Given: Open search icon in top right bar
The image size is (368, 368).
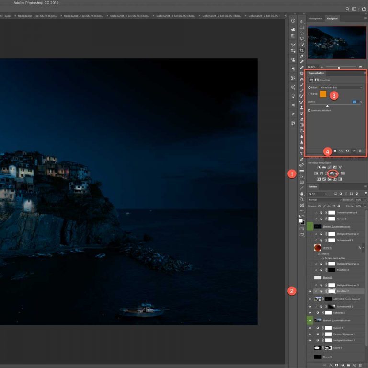Looking at the screenshot, I should 347,9.
